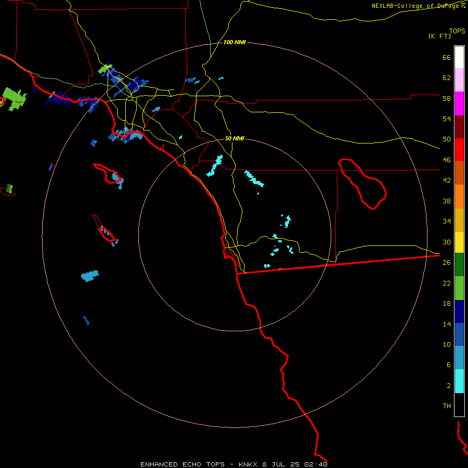
Task: Click the legend value "34"
Action: pyautogui.click(x=447, y=222)
